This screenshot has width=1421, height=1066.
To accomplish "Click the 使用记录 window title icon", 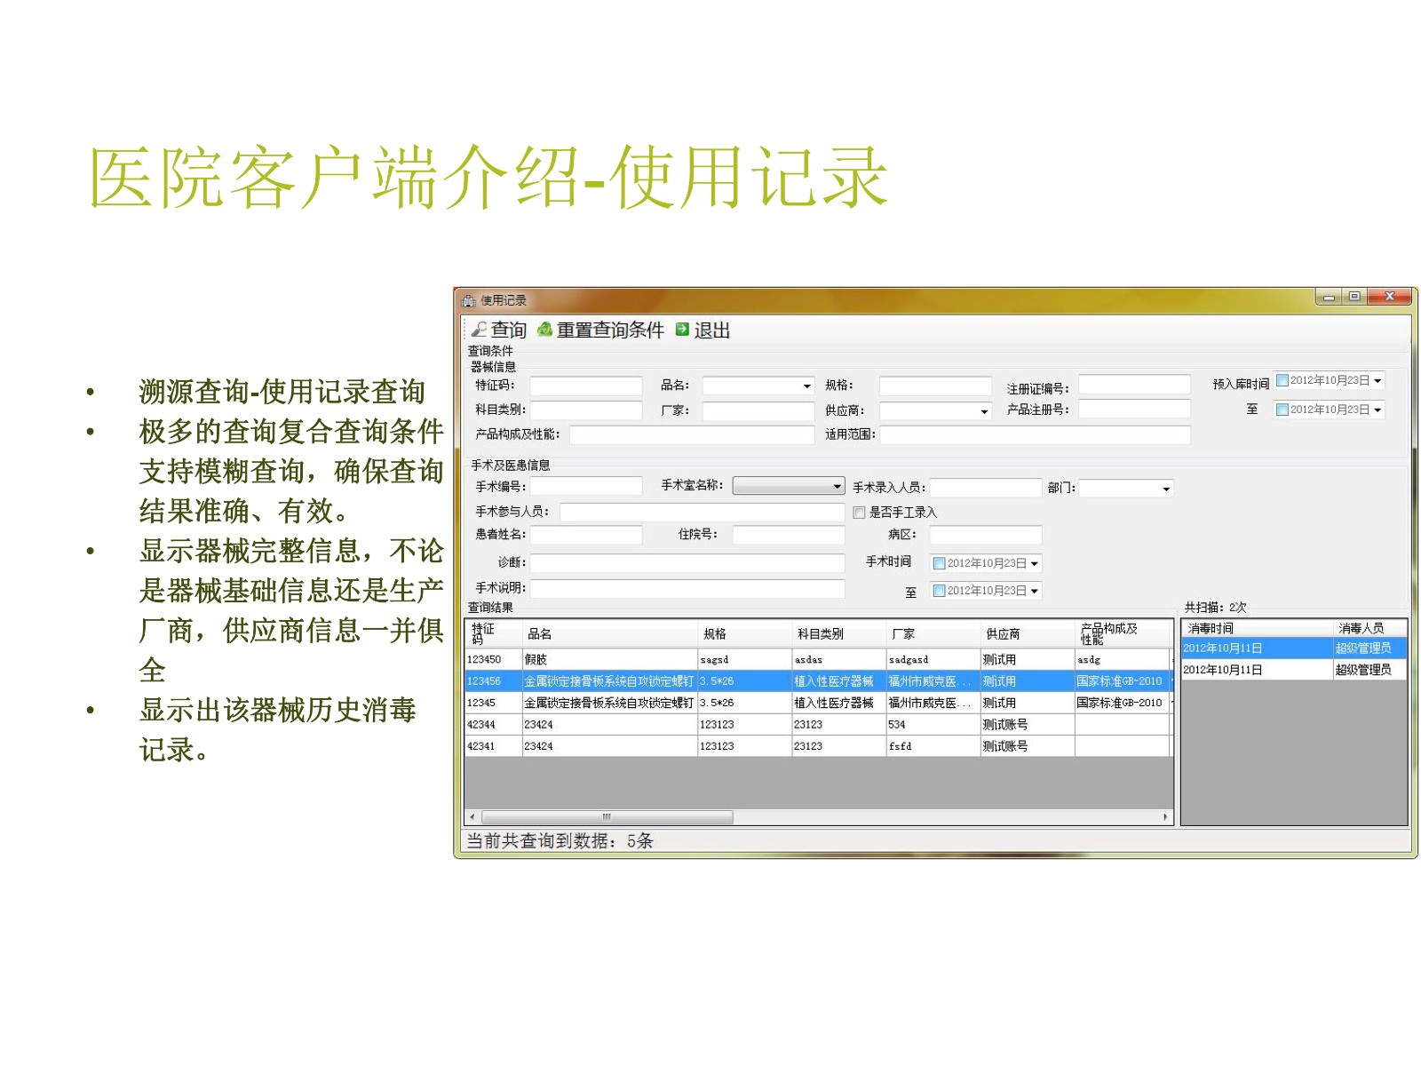I will point(469,300).
